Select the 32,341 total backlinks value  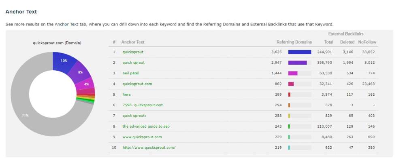click(x=326, y=84)
